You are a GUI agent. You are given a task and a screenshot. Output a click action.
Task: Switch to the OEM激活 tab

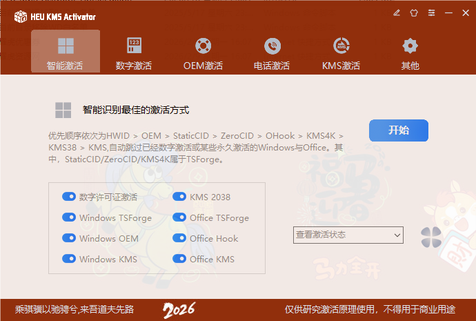[x=203, y=52]
